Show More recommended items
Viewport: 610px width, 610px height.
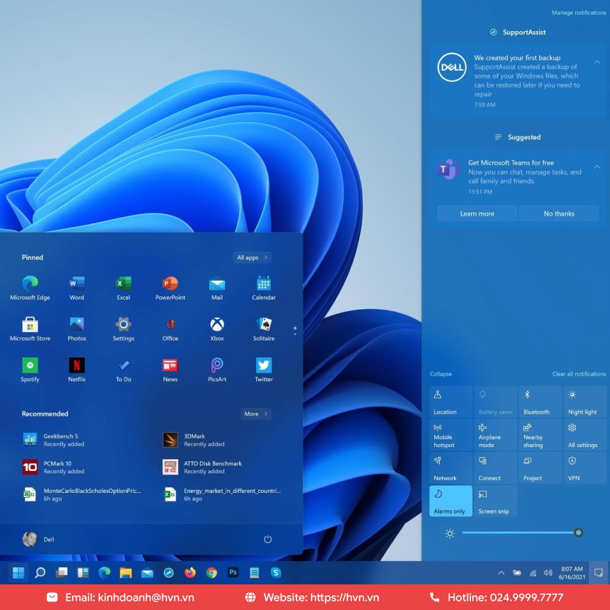(256, 414)
